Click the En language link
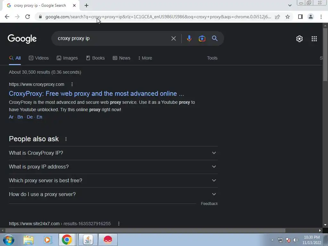The image size is (328, 246). pos(39,117)
